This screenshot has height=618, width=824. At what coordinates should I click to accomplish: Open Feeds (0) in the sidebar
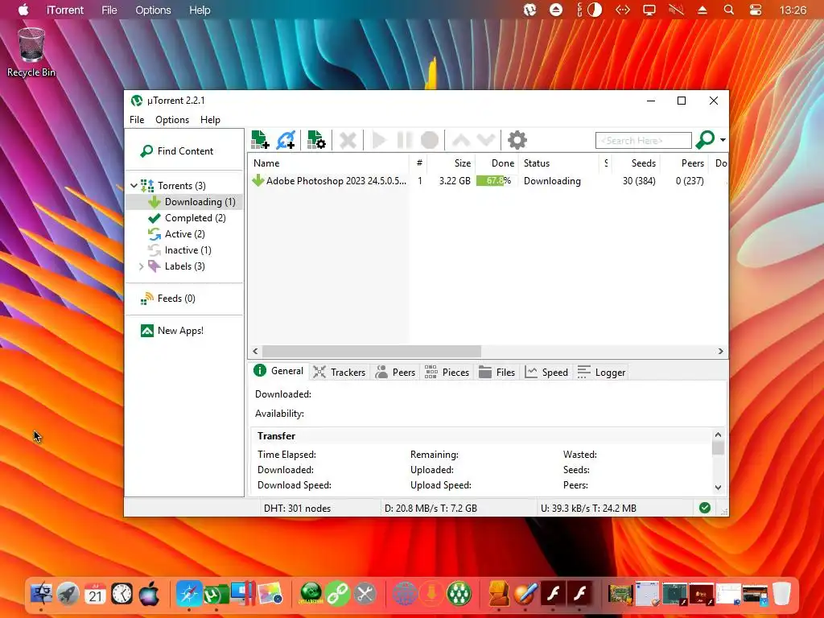click(x=167, y=299)
